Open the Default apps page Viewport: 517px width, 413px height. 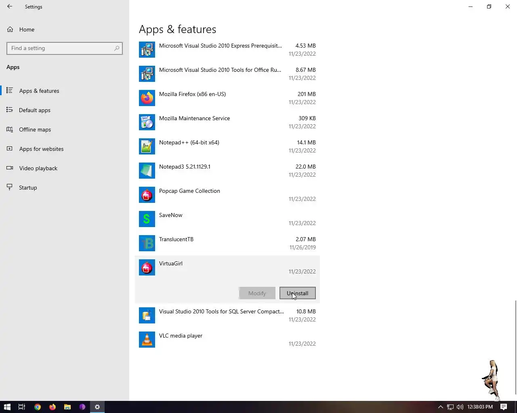[65, 110]
